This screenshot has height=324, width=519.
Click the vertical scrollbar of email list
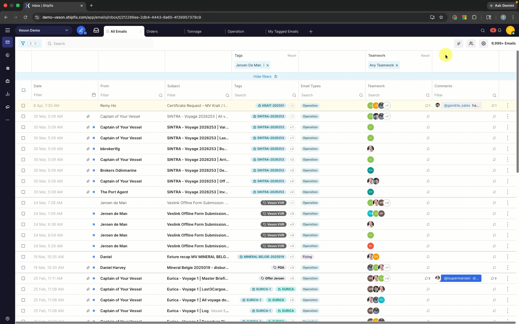click(x=517, y=112)
